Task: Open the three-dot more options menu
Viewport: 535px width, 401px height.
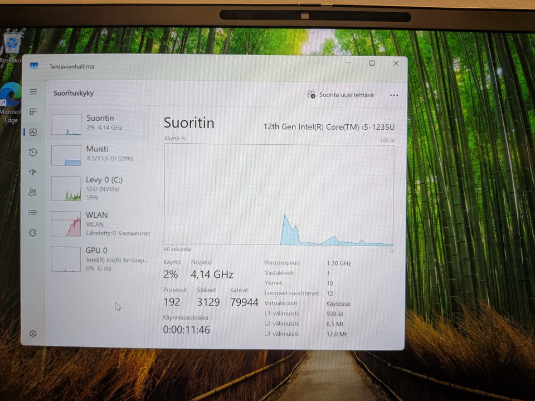Action: 394,95
